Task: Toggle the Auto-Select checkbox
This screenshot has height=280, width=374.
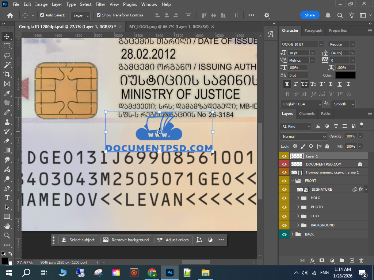Action: 42,15
